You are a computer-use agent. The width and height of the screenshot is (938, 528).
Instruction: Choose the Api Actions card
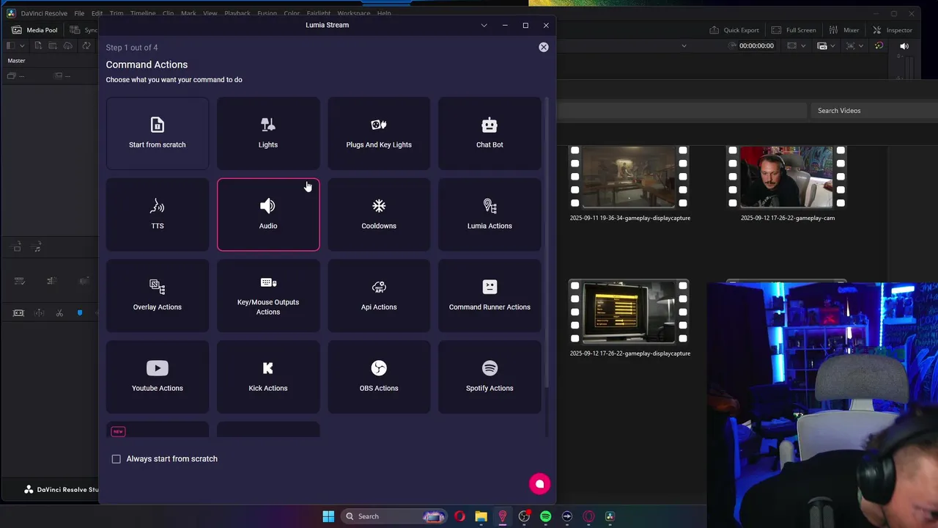(x=379, y=296)
